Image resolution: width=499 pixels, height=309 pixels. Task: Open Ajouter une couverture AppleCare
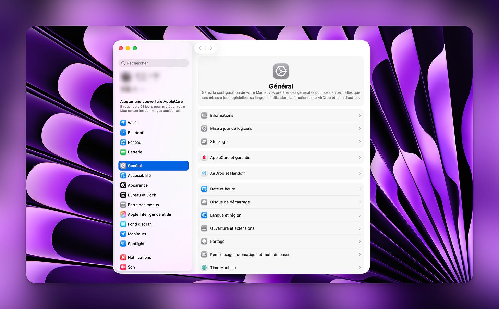pos(153,106)
